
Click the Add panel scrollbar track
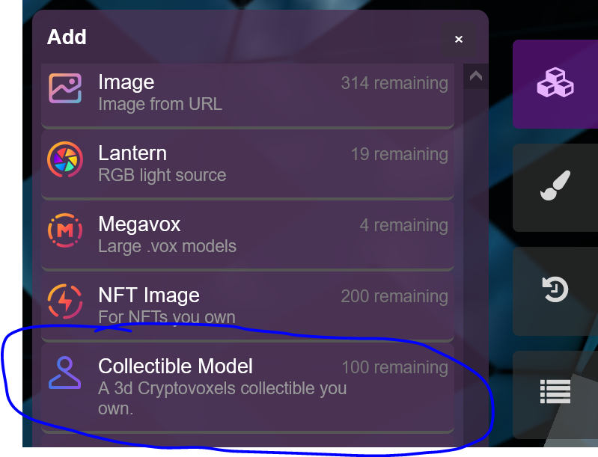tap(475, 267)
